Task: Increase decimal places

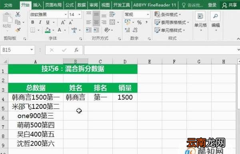Action: click(127, 30)
